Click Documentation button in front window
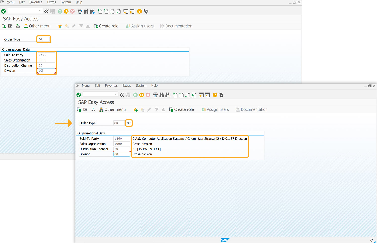The image size is (377, 243). click(x=252, y=110)
